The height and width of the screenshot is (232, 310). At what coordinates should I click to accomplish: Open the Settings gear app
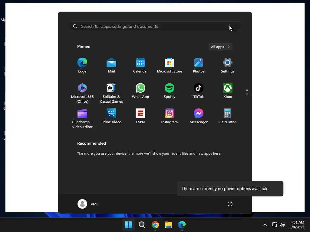pyautogui.click(x=228, y=66)
